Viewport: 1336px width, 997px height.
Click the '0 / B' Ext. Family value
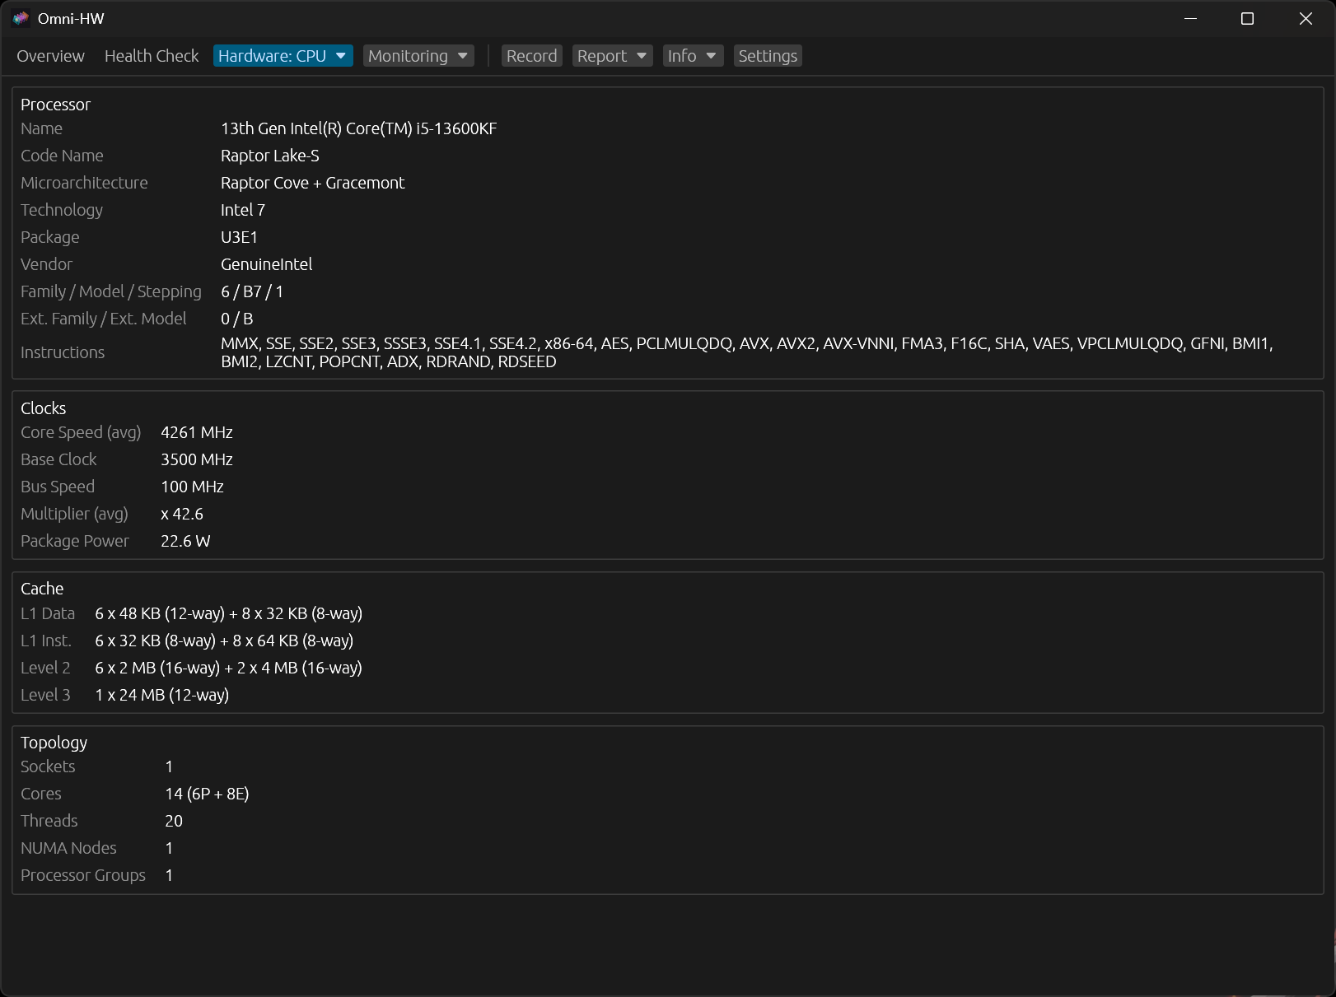(237, 319)
